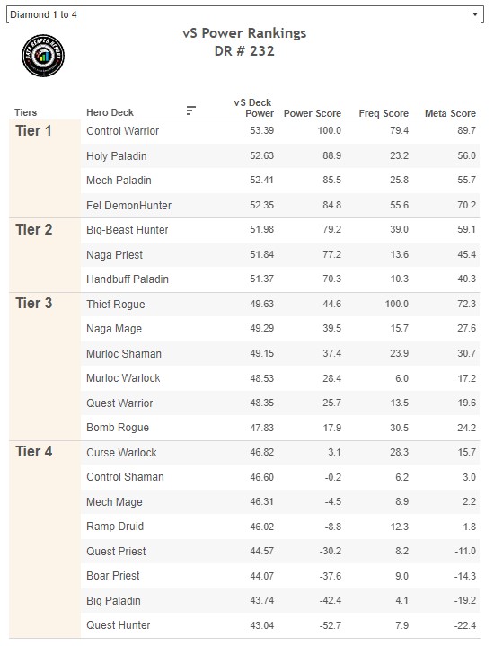Click the Vicious Syndicate Data Reaper logo
Image resolution: width=494 pixels, height=646 pixels.
point(43,56)
